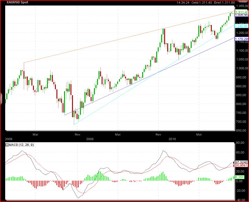Click the 2009 year label on time axis

[90, 139]
